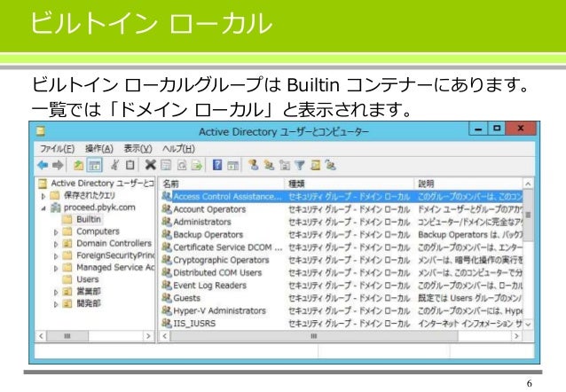Click the Find objects icon
This screenshot has width=566, height=392.
click(316, 165)
